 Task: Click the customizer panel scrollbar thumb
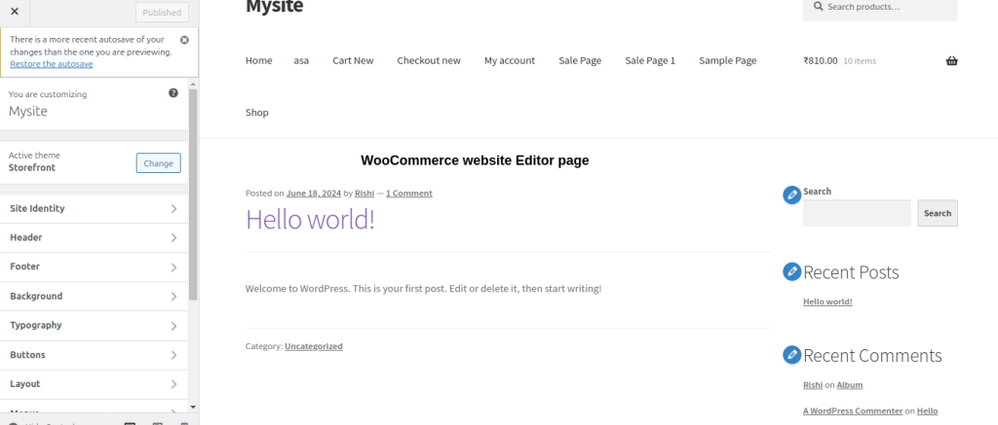193,195
